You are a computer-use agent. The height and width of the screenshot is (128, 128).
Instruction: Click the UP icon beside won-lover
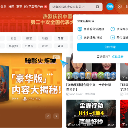pos(68,94)
